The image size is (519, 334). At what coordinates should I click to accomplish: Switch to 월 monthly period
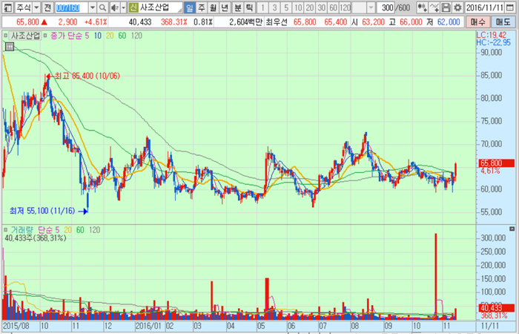213,7
